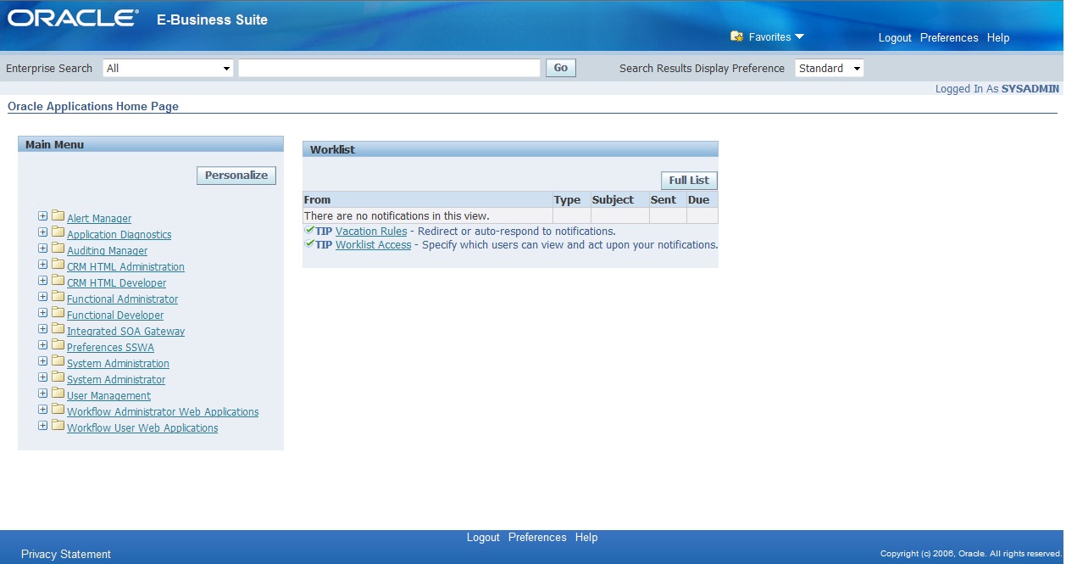This screenshot has height=564, width=1066.
Task: Click the Personalize button
Action: (x=236, y=175)
